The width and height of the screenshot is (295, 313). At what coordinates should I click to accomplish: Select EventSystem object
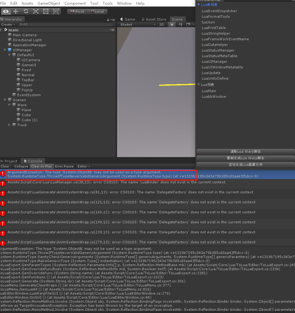click(29, 95)
